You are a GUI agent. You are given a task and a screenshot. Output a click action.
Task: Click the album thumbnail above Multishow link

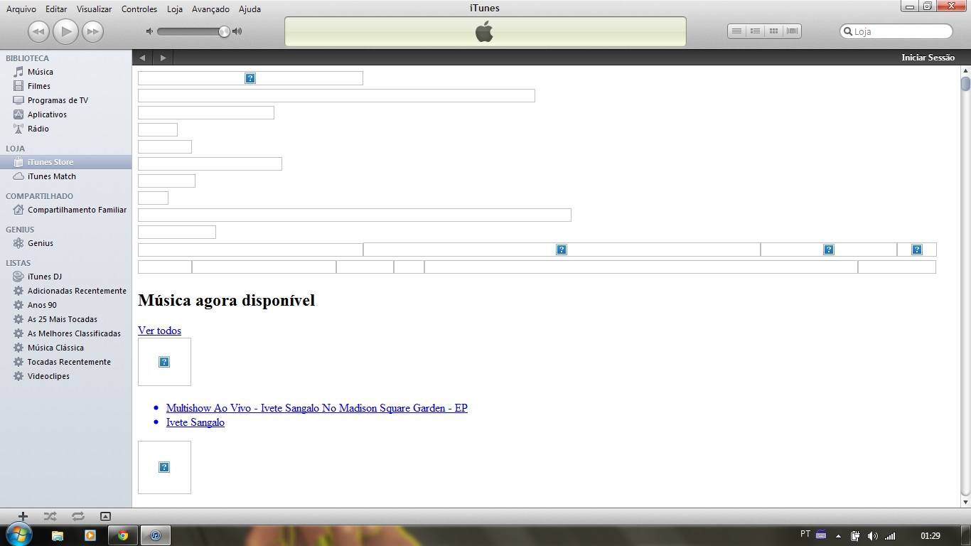coord(164,362)
